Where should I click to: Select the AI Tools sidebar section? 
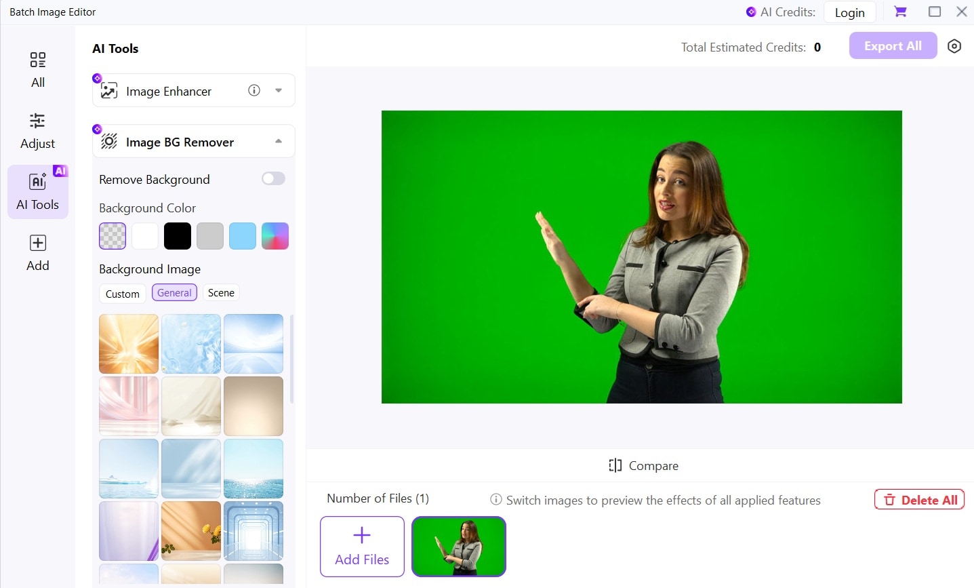point(38,192)
